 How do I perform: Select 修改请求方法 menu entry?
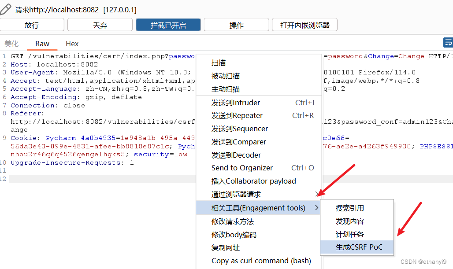click(x=259, y=221)
